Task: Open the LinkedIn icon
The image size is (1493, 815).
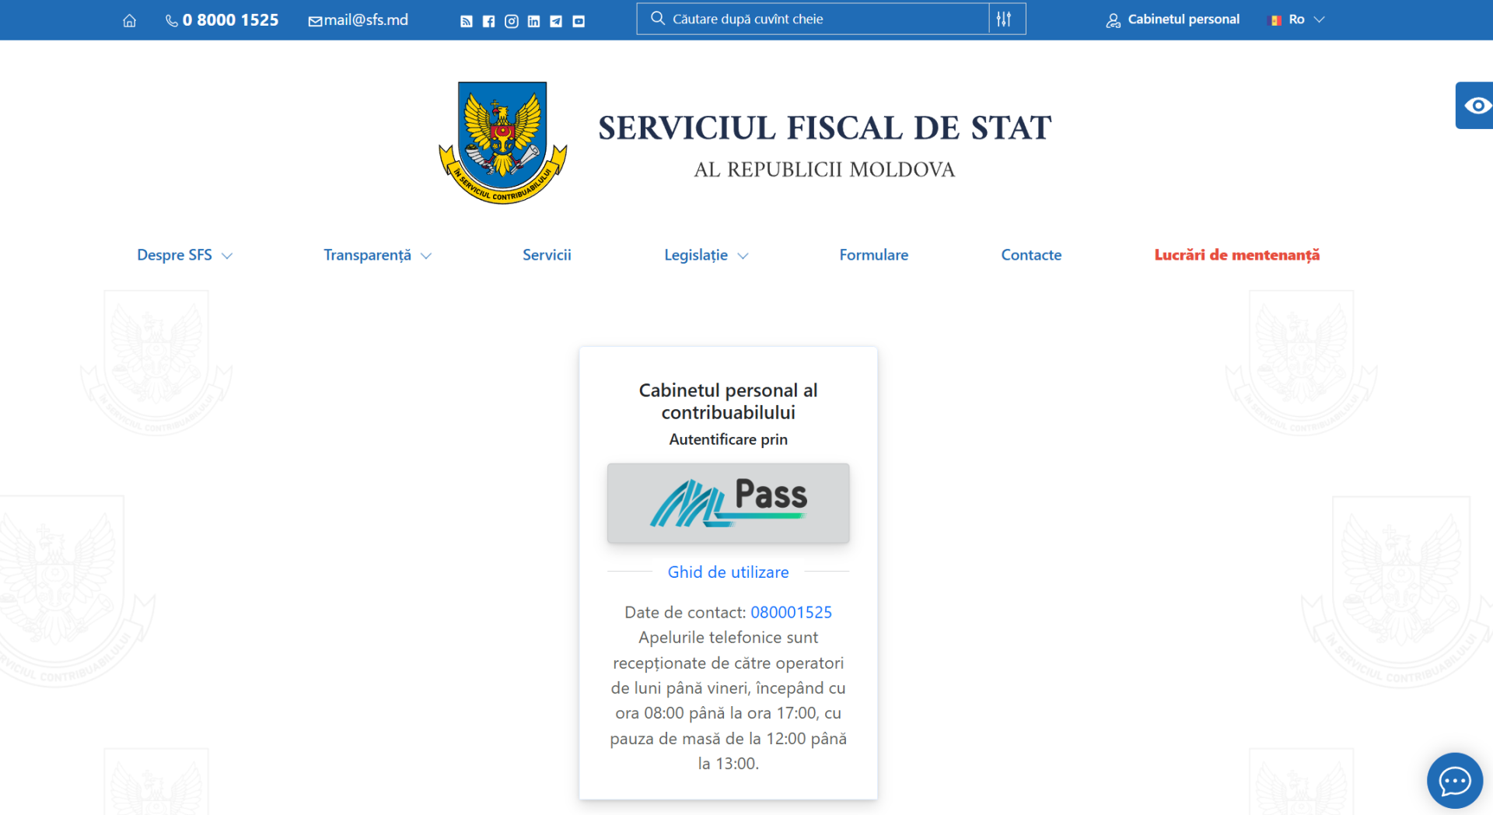Action: click(533, 21)
